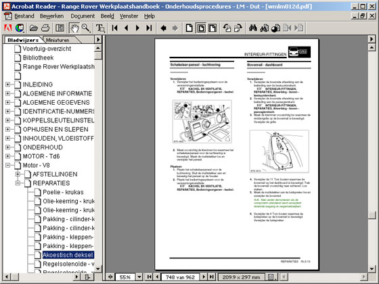Select the Text selection tool

tap(100, 28)
